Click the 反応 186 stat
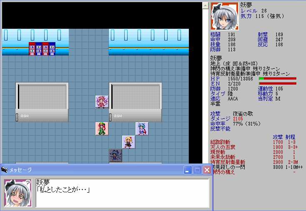Viewport: 306px width, 211px height. [270, 45]
